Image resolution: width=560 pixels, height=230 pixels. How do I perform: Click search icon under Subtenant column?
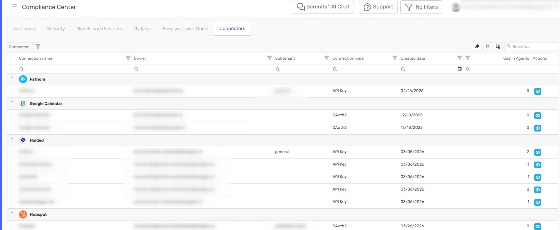277,69
